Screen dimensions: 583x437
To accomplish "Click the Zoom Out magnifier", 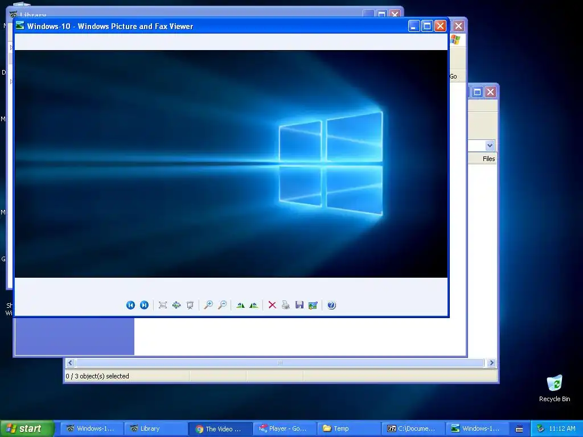I will 222,305.
